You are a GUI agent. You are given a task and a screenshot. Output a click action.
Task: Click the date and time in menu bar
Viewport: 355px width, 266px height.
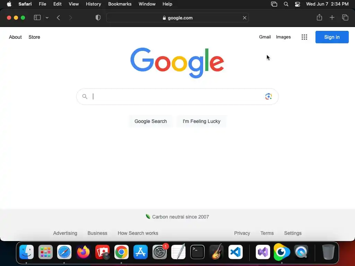point(327,4)
